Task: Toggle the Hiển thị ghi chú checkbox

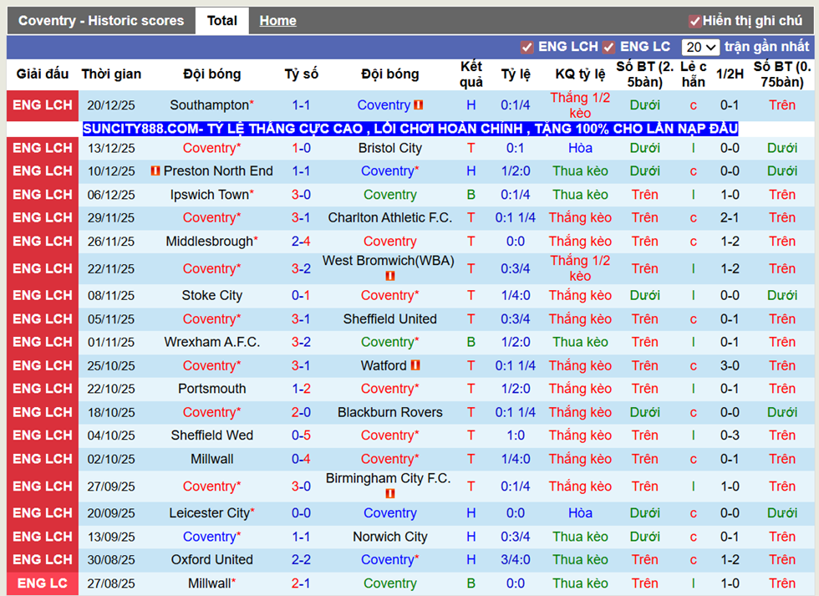Action: [694, 21]
